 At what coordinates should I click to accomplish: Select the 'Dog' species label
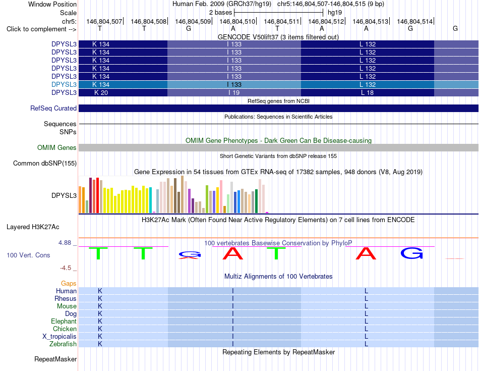pos(71,314)
